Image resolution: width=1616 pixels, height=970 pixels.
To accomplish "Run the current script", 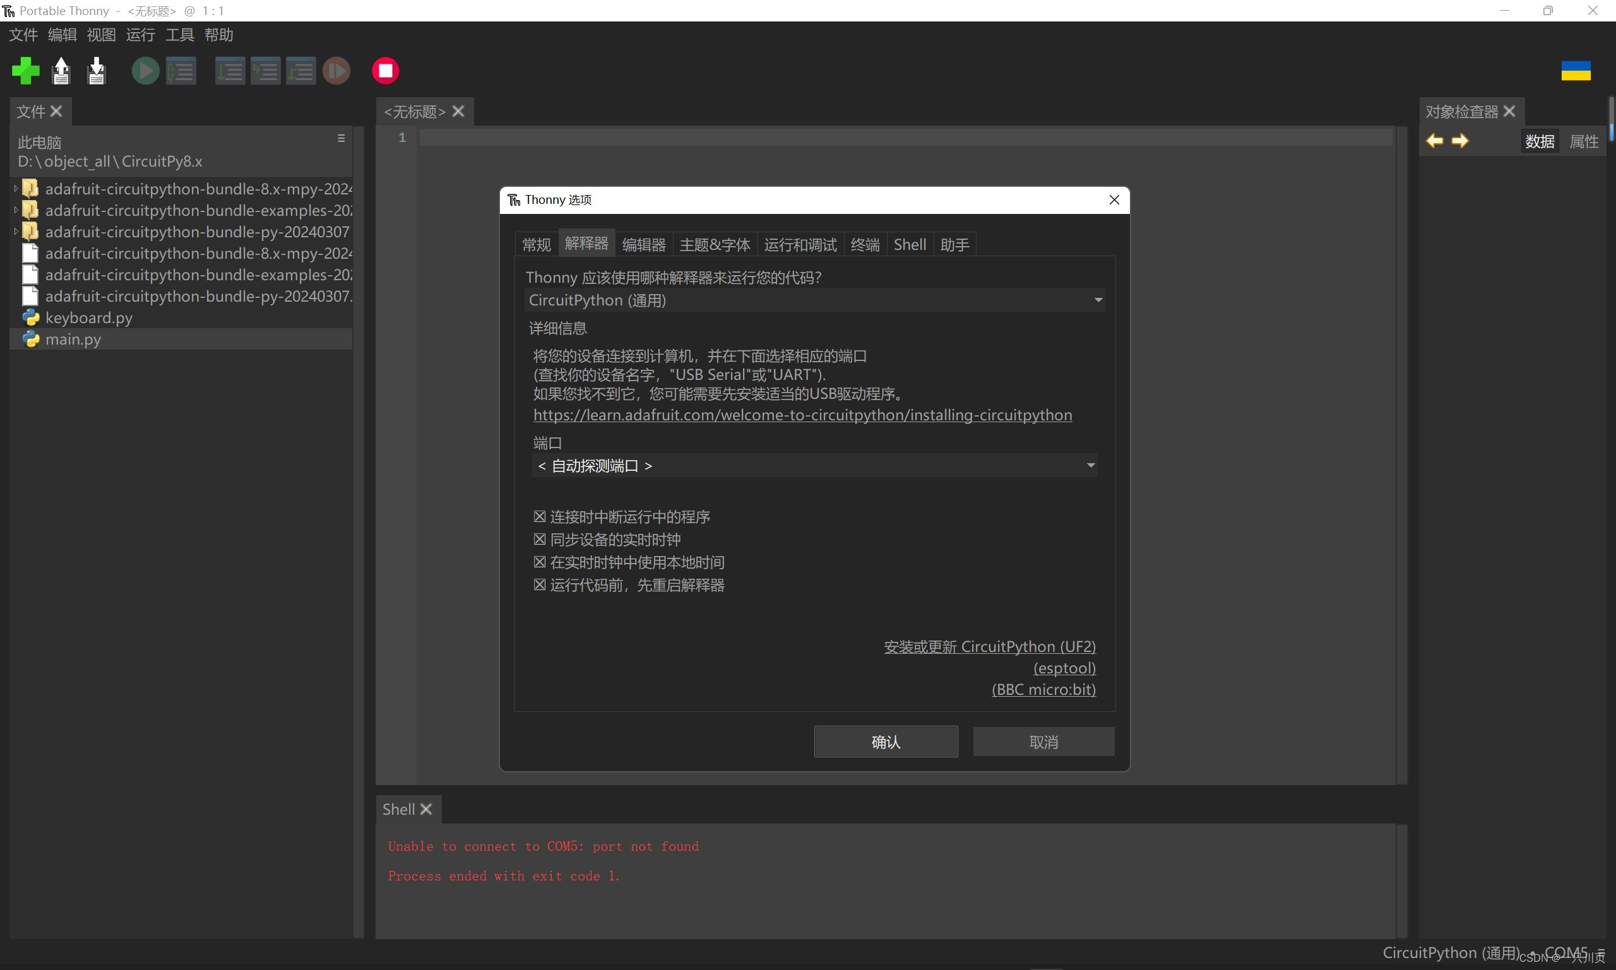I will pyautogui.click(x=145, y=70).
